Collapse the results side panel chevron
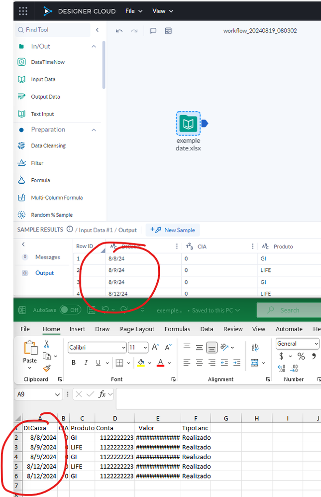 point(23,245)
